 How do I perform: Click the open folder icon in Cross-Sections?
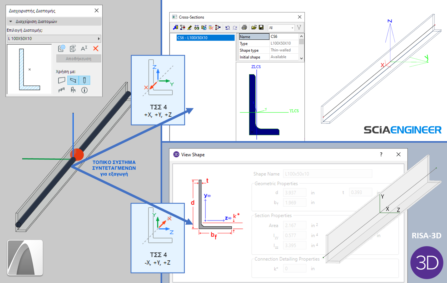click(254, 27)
